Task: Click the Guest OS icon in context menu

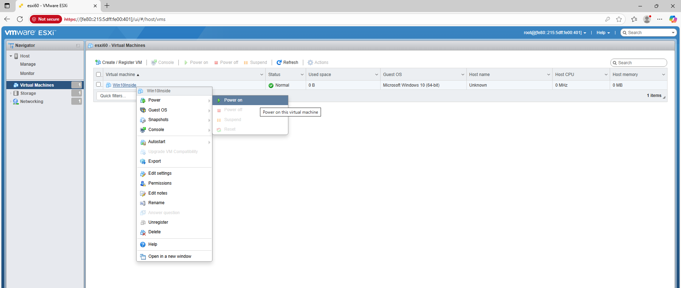Action: (143, 110)
